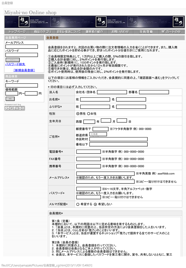
Task: Click the 会員規約 terms text box
Action: click(115, 237)
